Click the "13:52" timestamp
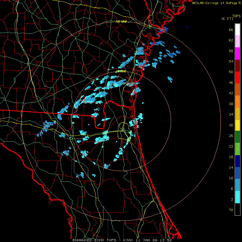Image resolution: width=242 pixels, height=242 pixels. click(x=166, y=240)
